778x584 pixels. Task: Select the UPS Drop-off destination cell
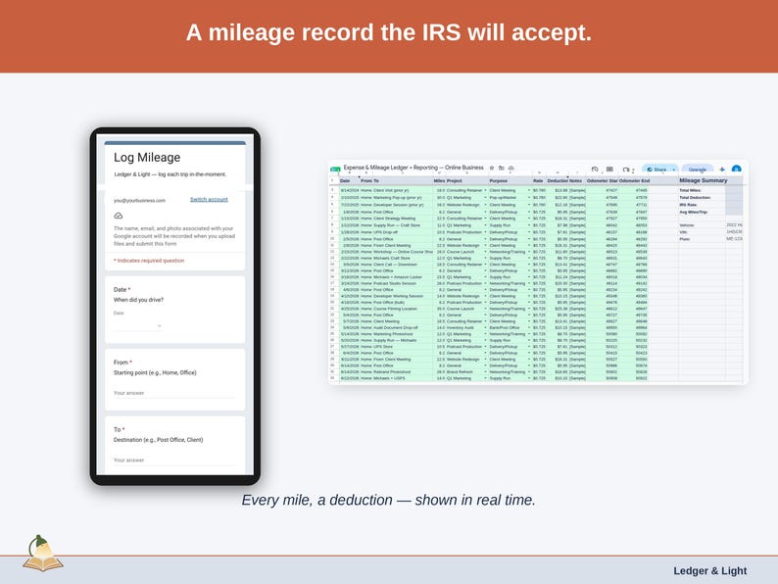(x=403, y=232)
